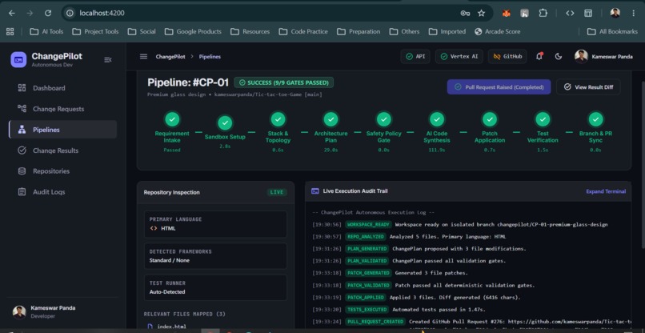Click Expand Terminal link
This screenshot has width=645, height=333.
pos(606,191)
